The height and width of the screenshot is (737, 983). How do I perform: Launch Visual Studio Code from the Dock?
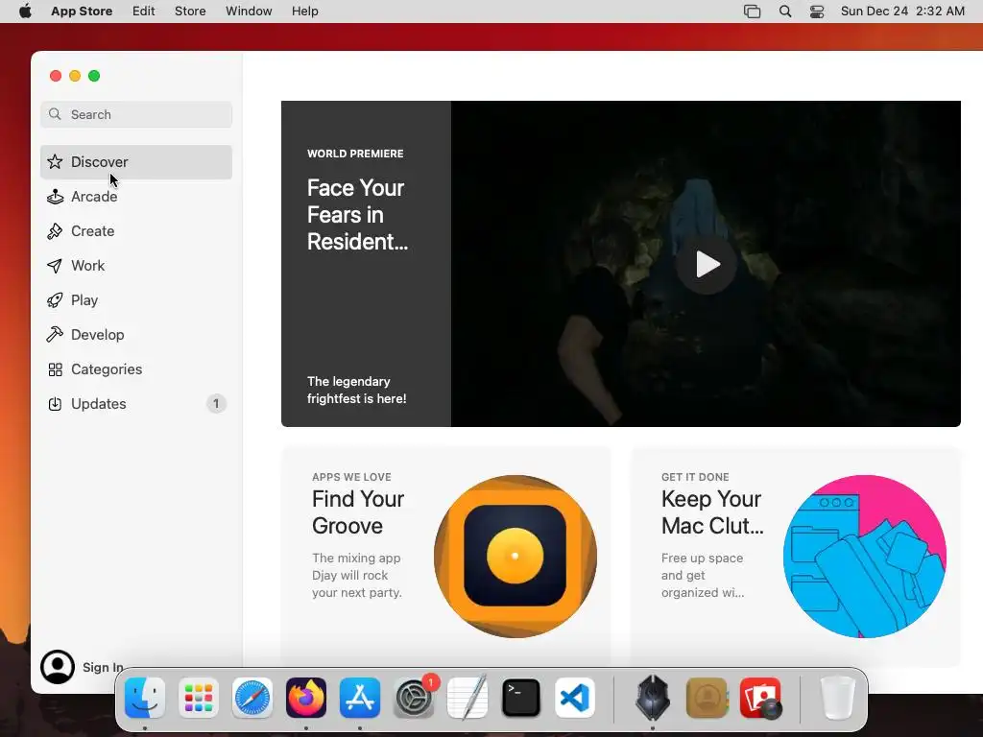[x=575, y=698]
